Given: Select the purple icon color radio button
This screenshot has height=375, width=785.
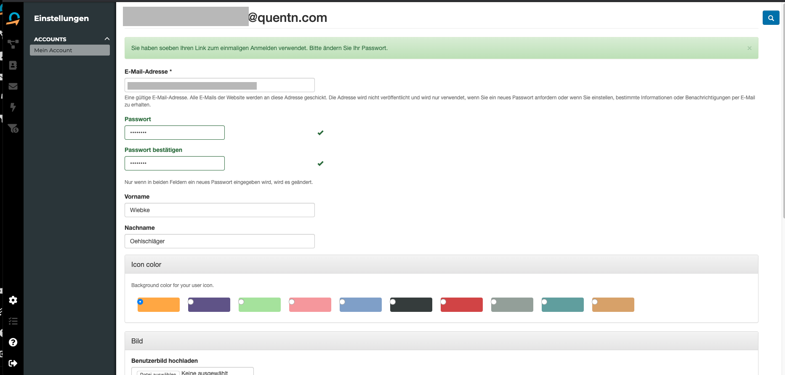Looking at the screenshot, I should [191, 302].
